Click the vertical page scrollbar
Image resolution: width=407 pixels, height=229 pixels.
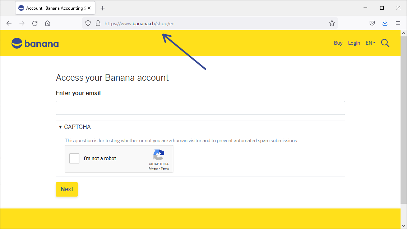pyautogui.click(x=403, y=119)
